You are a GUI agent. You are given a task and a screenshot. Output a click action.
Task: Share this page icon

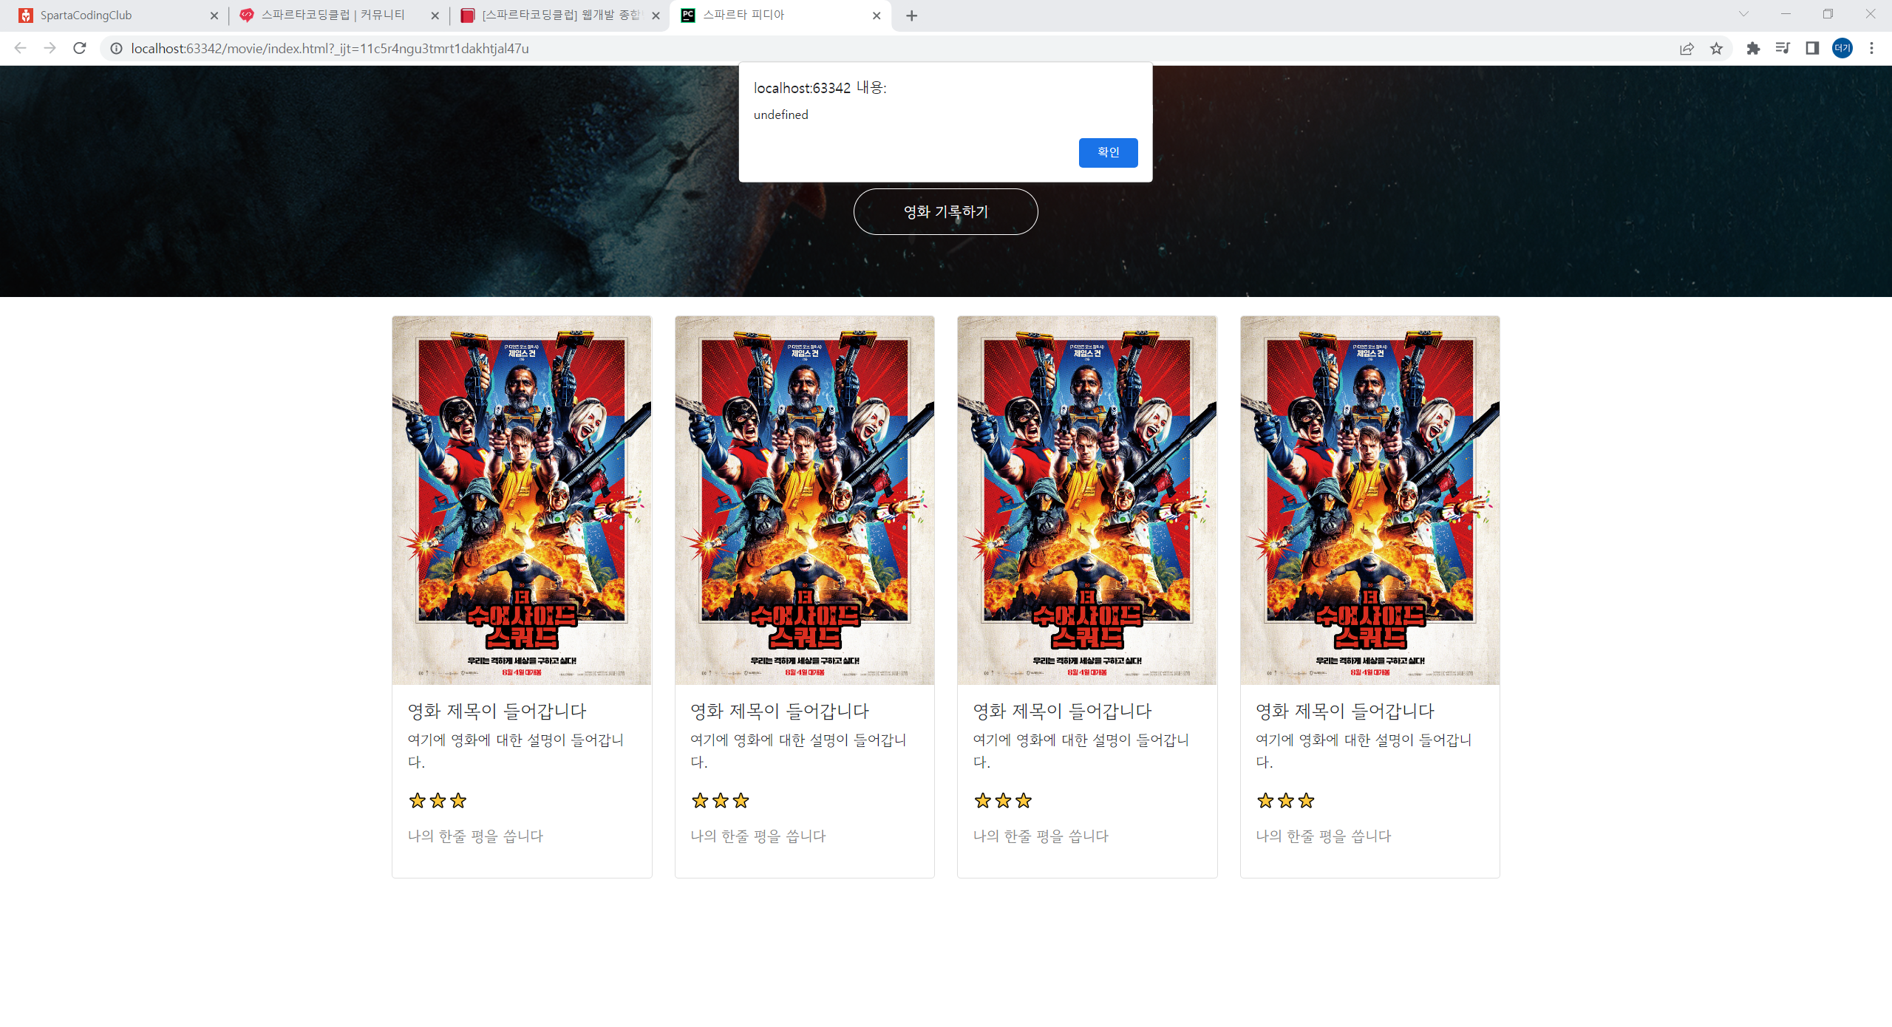click(1687, 48)
